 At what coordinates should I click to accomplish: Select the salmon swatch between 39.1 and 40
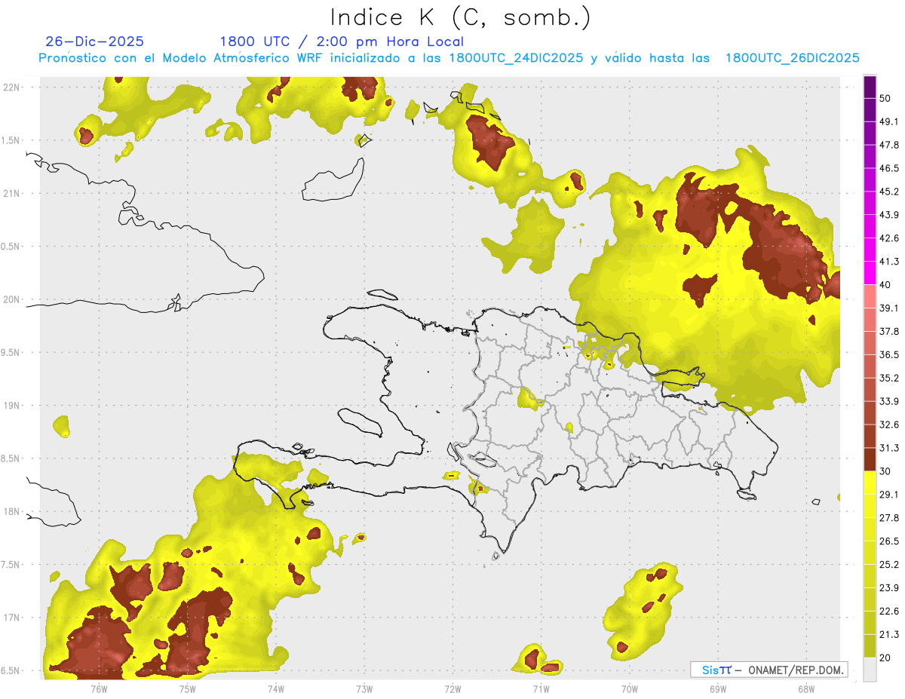click(x=870, y=296)
